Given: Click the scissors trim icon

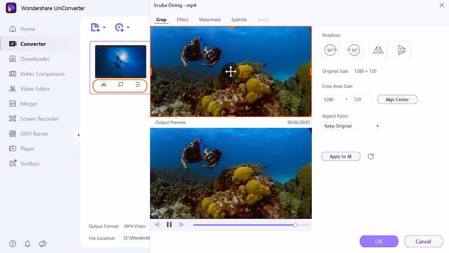Looking at the screenshot, I should tap(104, 84).
